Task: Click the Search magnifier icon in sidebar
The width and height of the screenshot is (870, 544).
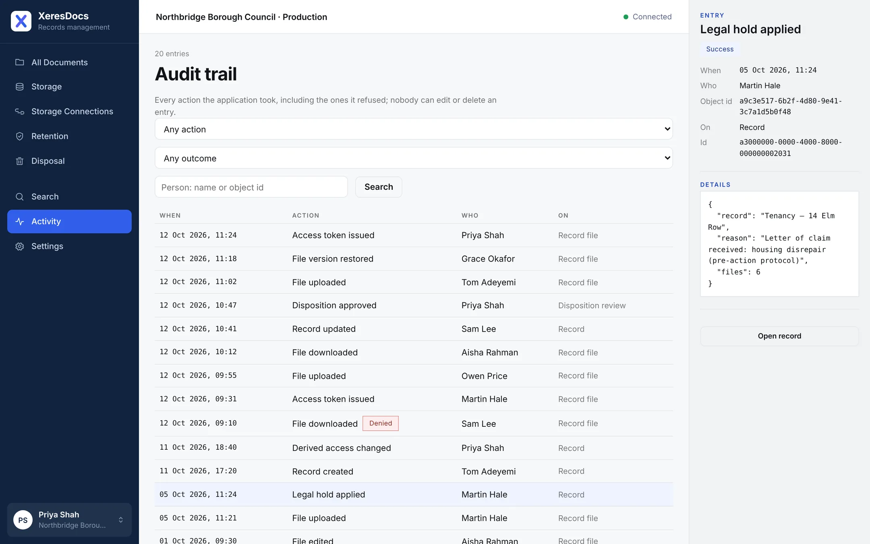Action: [x=19, y=197]
